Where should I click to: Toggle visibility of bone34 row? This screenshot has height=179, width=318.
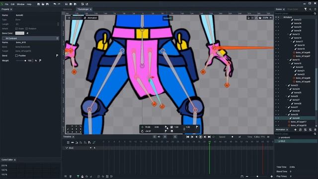coord(276,23)
